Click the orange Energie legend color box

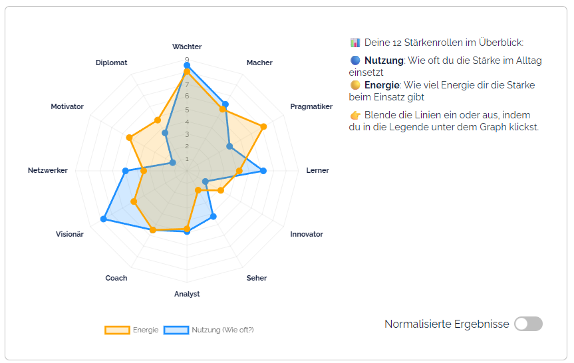pyautogui.click(x=118, y=330)
